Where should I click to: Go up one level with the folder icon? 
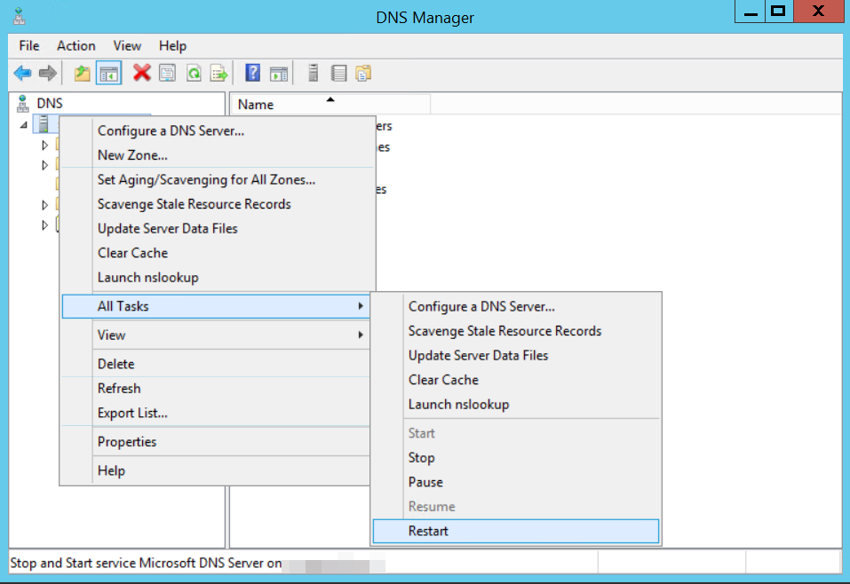(x=82, y=73)
